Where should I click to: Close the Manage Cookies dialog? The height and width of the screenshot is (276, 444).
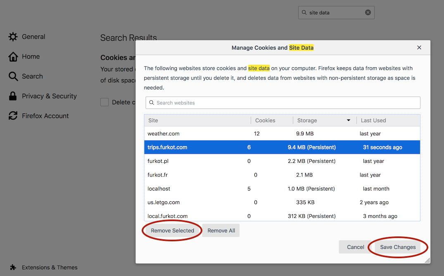pyautogui.click(x=419, y=47)
